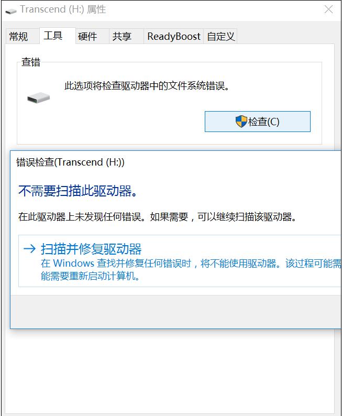This screenshot has width=342, height=416.
Task: Click the shield icon on 检查 button
Action: [241, 122]
